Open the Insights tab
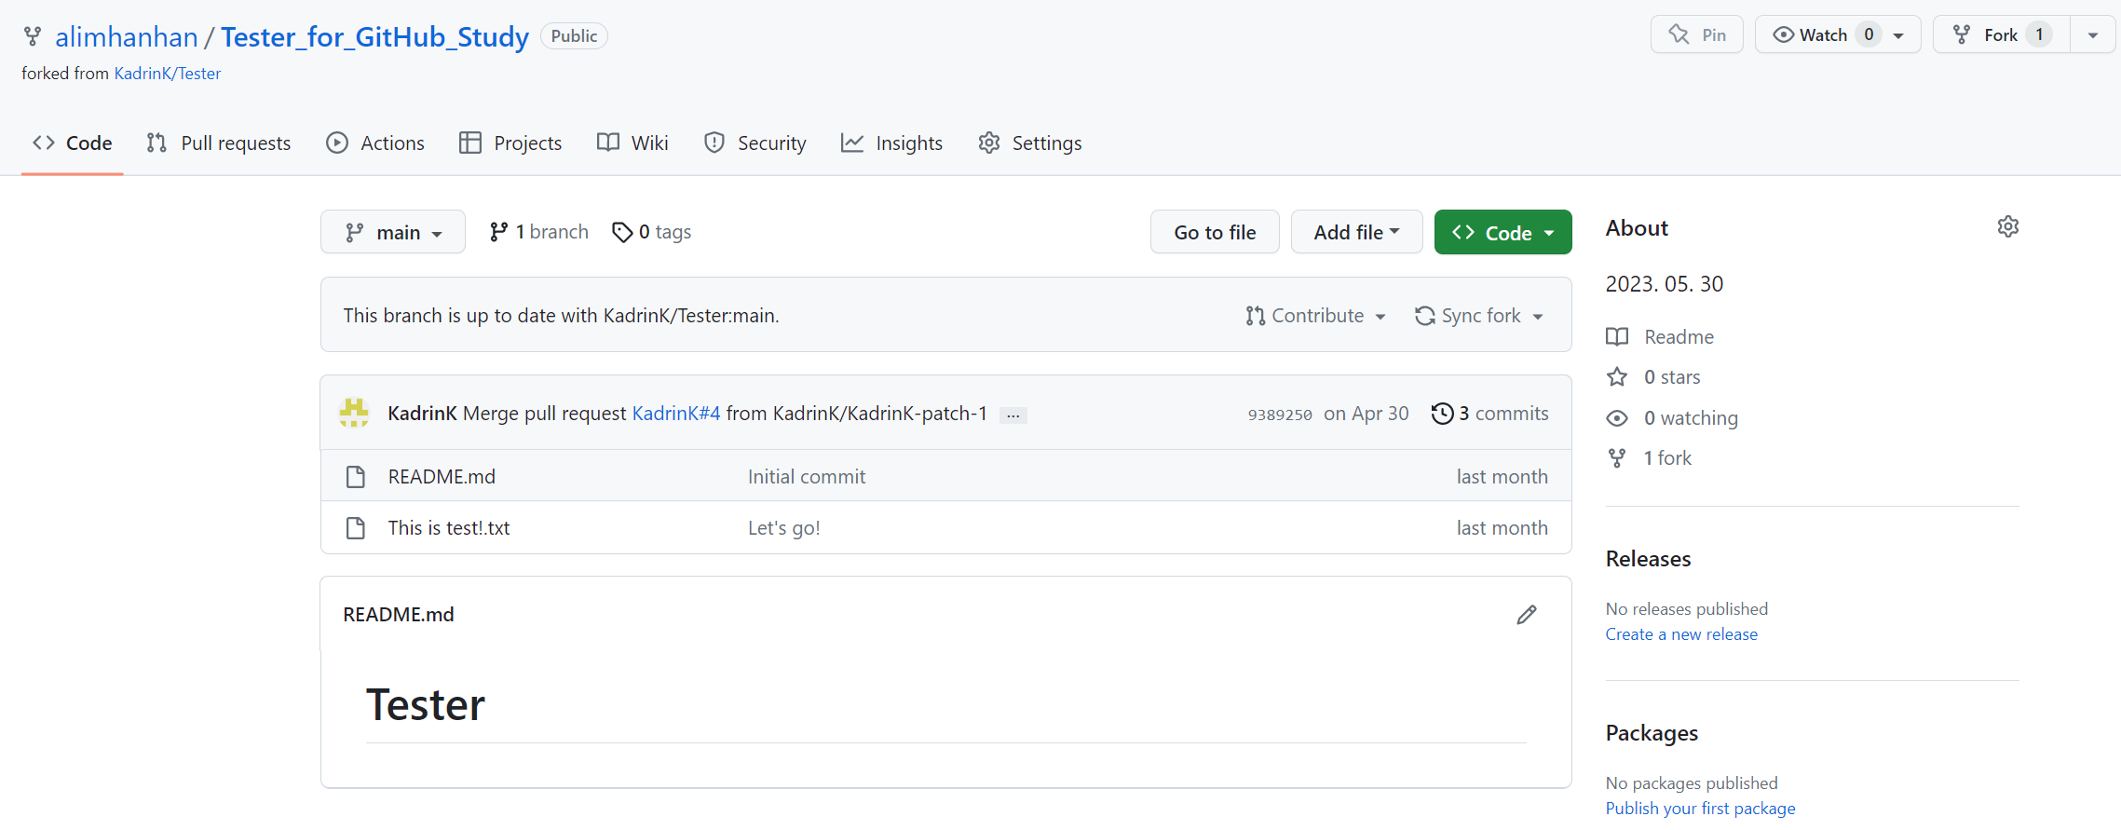2121x830 pixels. point(892,143)
